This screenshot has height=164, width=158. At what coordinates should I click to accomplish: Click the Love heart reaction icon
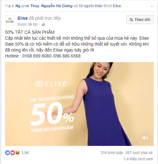pos(12,153)
